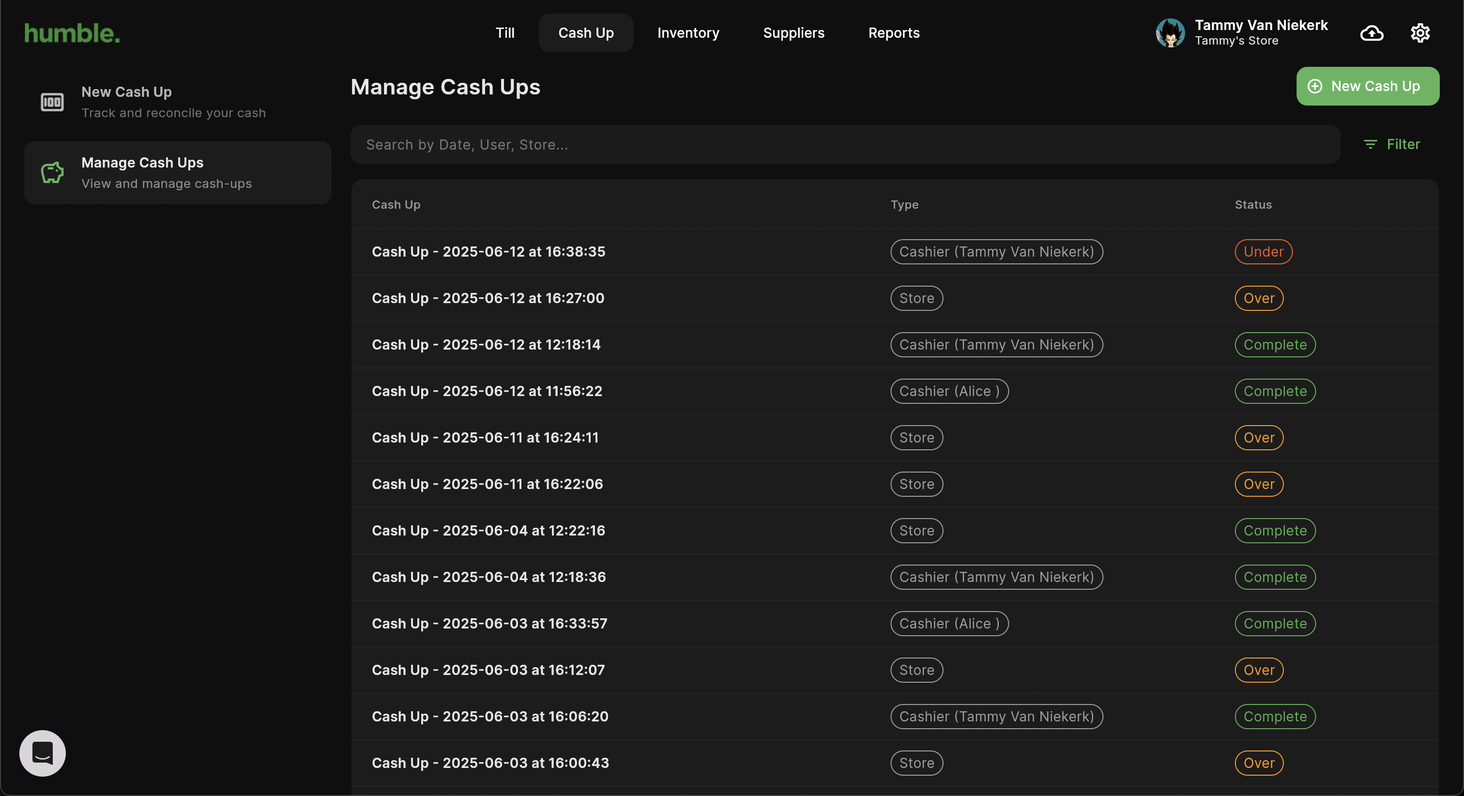
Task: Open the Filter options
Action: [1391, 144]
